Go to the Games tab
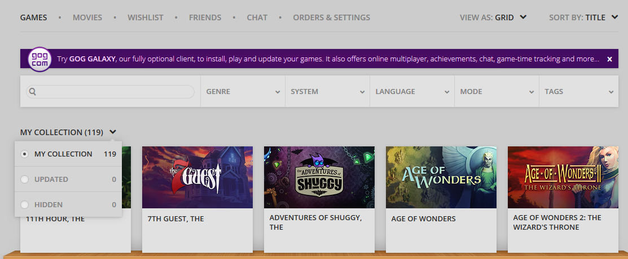This screenshot has width=628, height=259. coord(34,17)
